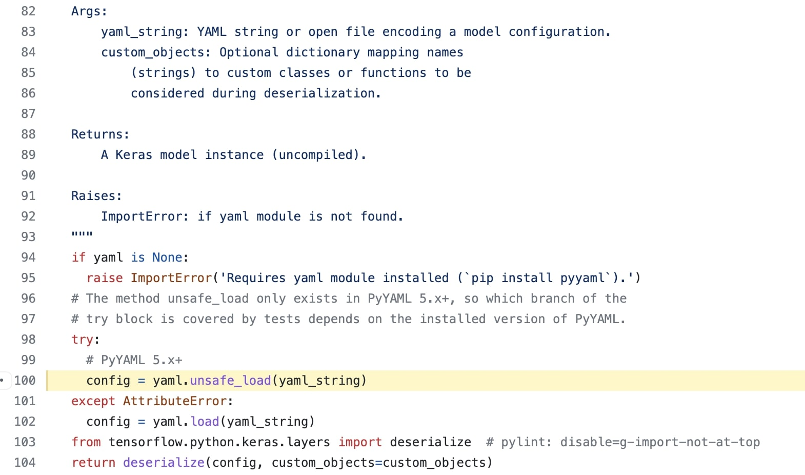Click the 'Raises:' docstring heading
Image resolution: width=805 pixels, height=475 pixels.
click(x=97, y=196)
